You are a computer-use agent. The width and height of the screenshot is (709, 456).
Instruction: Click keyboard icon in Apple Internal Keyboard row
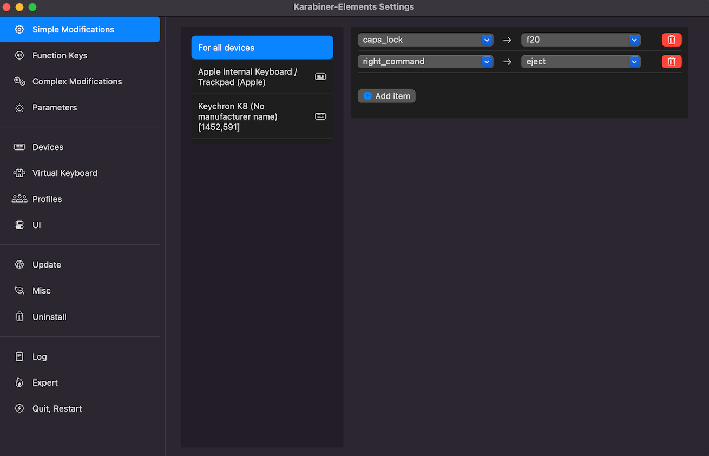point(320,77)
